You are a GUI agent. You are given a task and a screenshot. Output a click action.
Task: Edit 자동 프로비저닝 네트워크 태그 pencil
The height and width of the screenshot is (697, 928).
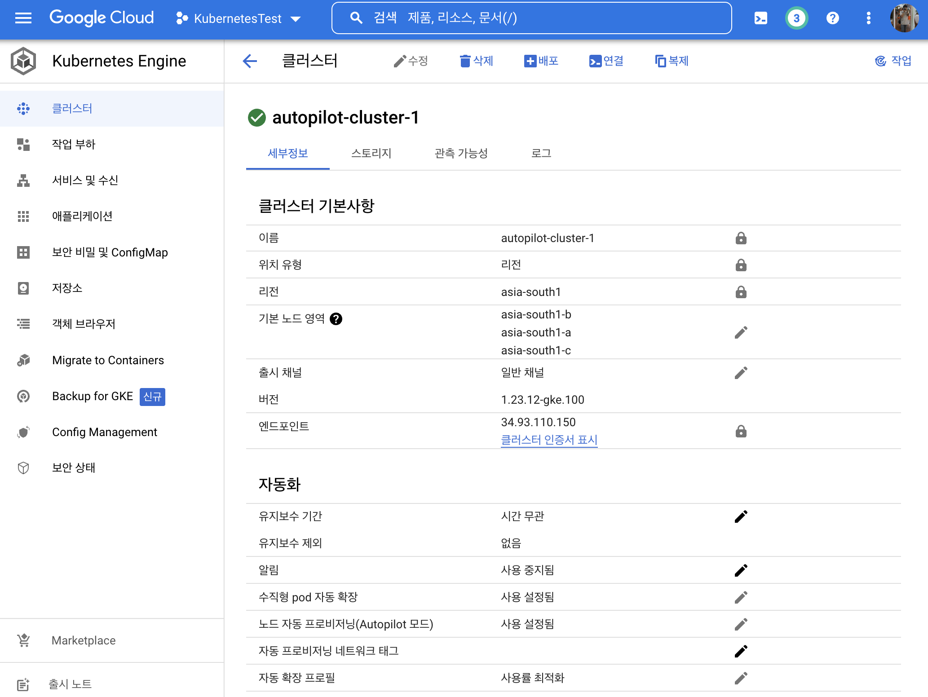click(741, 651)
